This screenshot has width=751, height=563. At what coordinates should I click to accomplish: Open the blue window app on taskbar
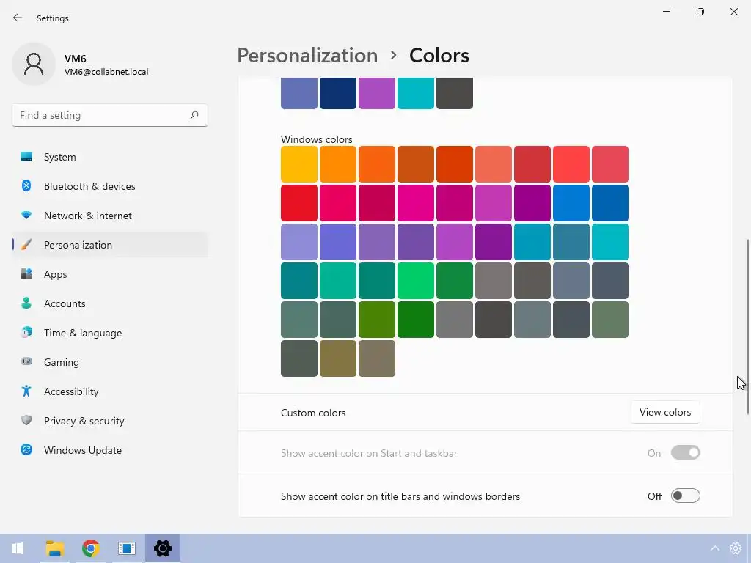pyautogui.click(x=126, y=548)
